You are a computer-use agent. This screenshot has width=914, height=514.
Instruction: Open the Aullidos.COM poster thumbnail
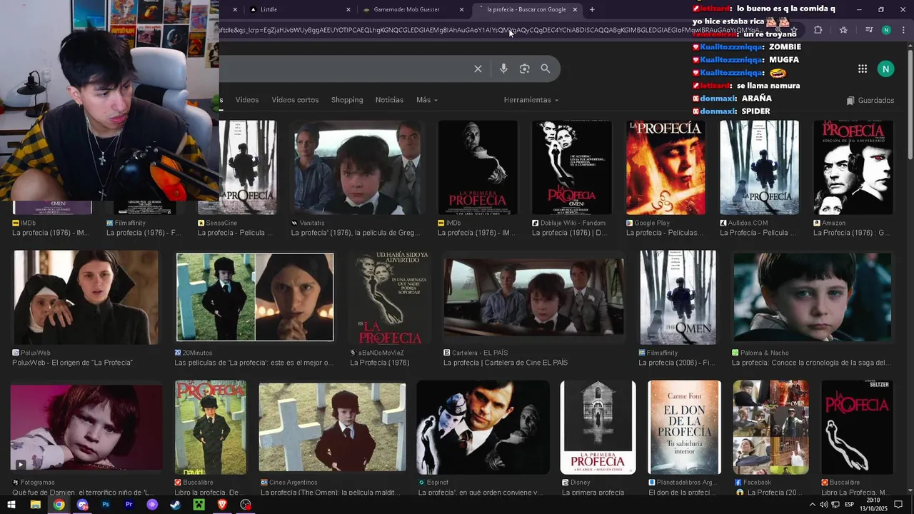click(x=759, y=168)
